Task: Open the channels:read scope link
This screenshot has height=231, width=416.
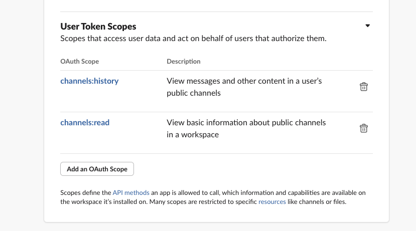Action: click(x=85, y=122)
